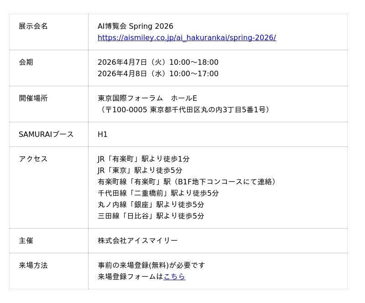365x303 pixels.
Task: Click the 東京国際フォーラム ホールE text
Action: point(147,99)
